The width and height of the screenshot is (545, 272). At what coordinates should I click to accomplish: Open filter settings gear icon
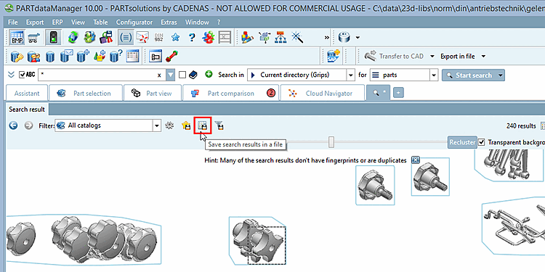click(169, 125)
